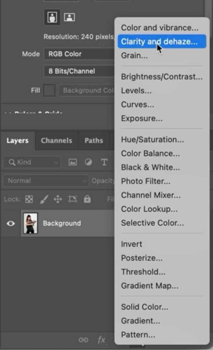
Task: Select the Background layer thumbnail
Action: click(x=30, y=224)
